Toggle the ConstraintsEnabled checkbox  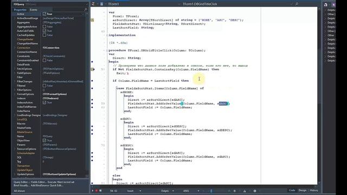44,60
